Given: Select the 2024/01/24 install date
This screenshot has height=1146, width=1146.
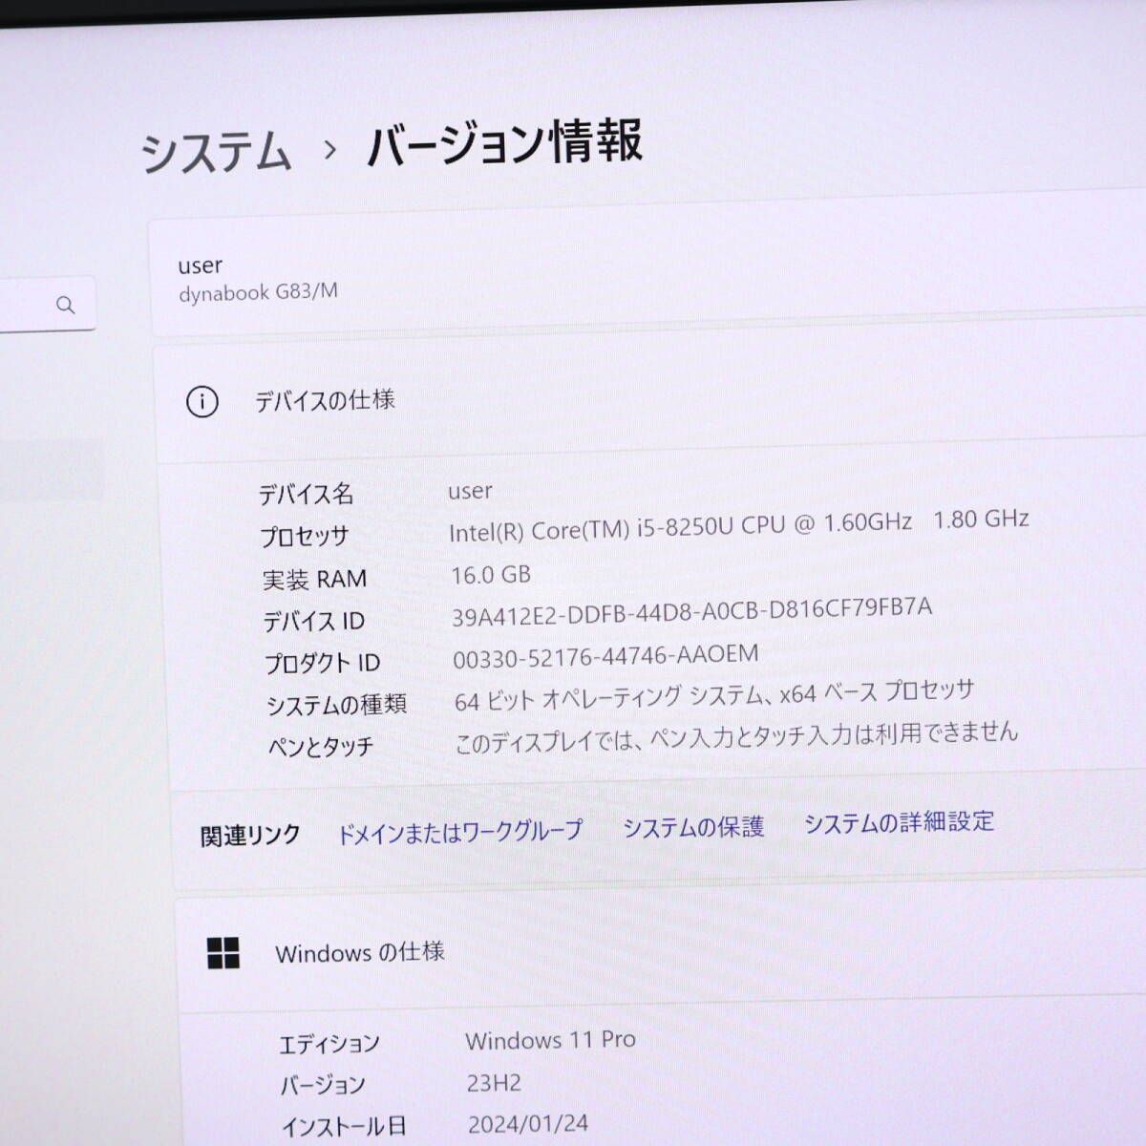Looking at the screenshot, I should coord(528,1124).
